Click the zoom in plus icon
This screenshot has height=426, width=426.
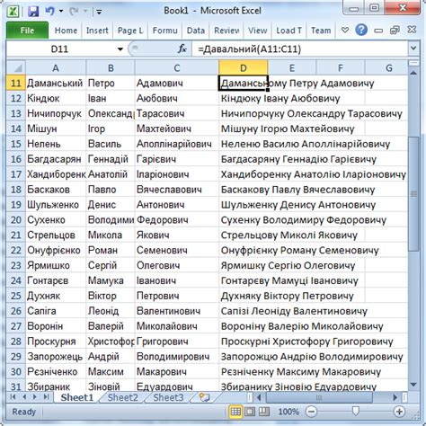(399, 412)
